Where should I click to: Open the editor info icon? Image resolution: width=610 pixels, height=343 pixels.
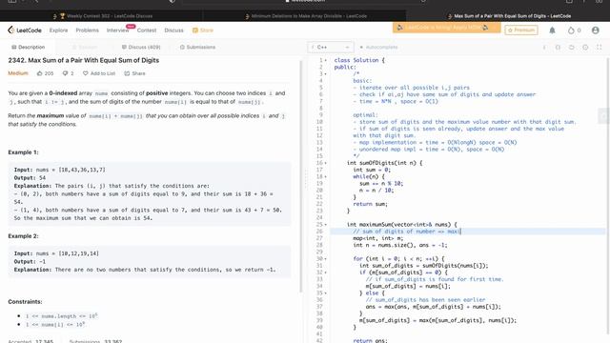click(x=544, y=47)
